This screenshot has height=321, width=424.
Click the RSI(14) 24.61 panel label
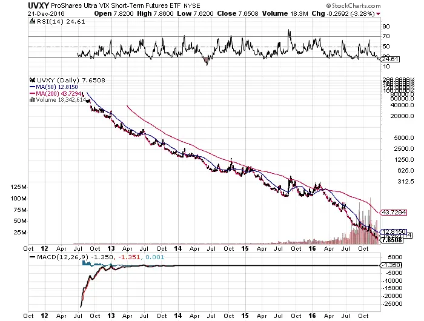click(x=61, y=21)
